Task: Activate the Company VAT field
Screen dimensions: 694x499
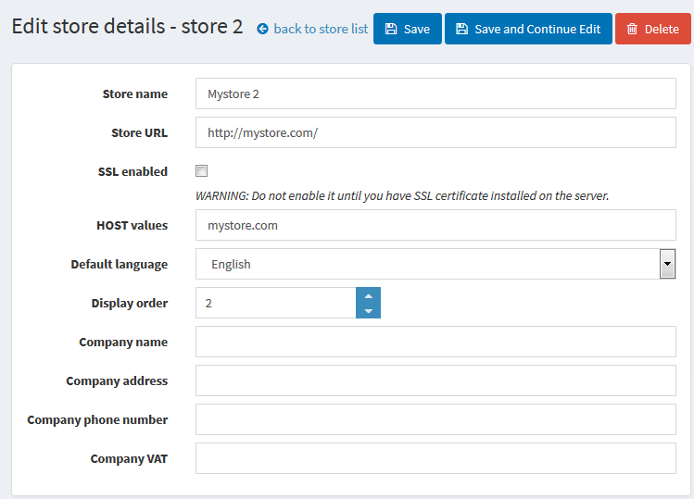Action: tap(435, 458)
